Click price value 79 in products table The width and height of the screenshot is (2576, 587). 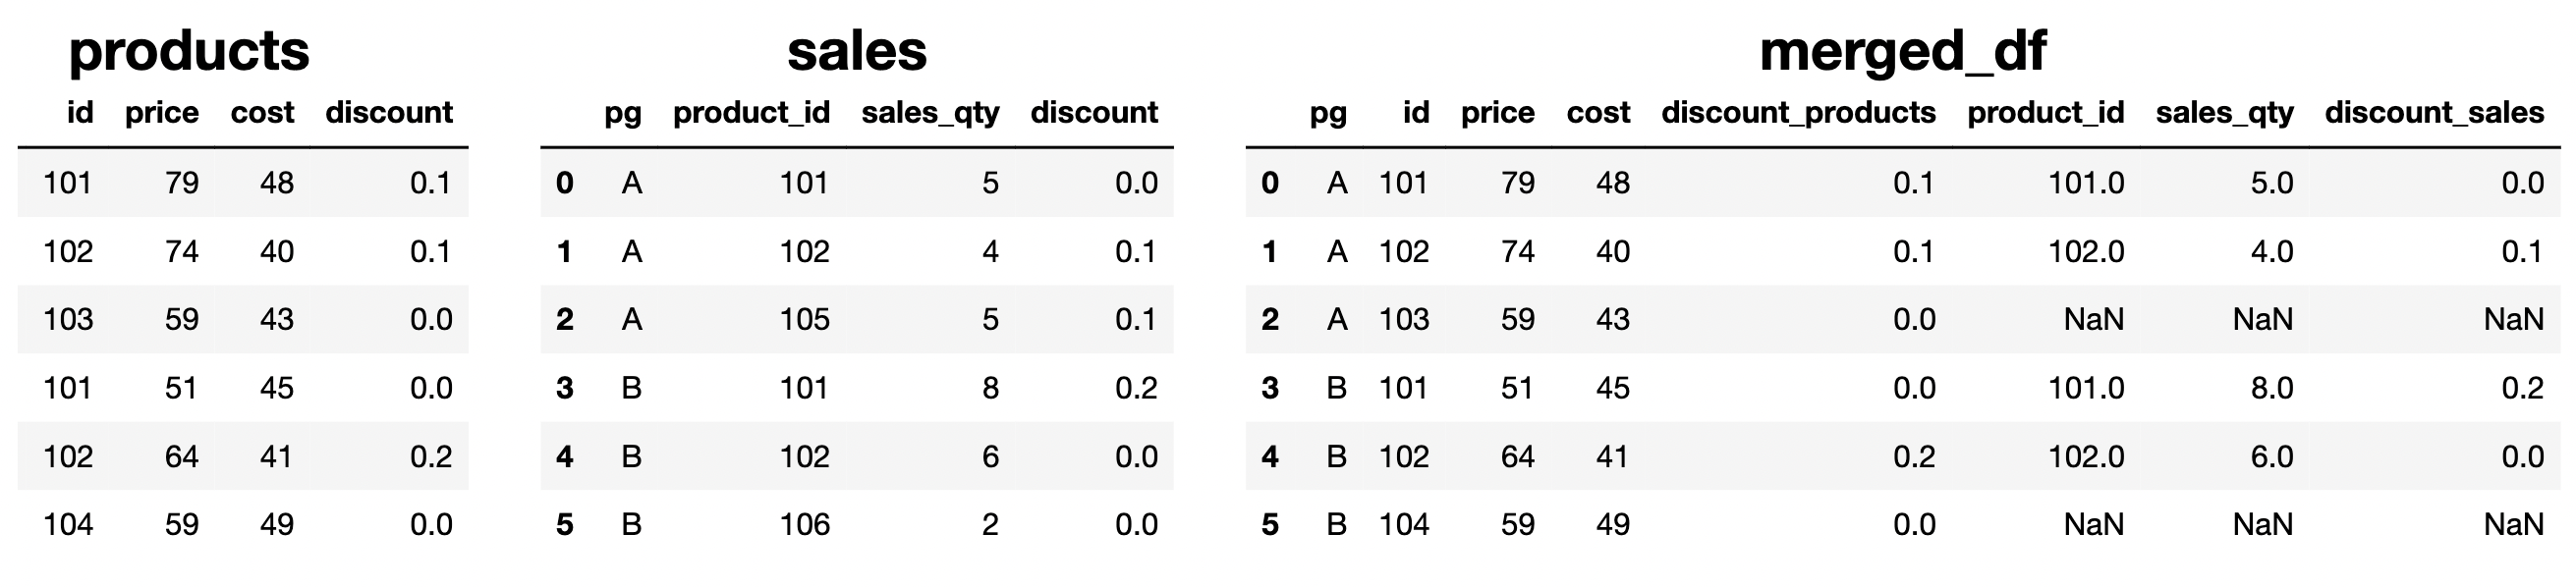pyautogui.click(x=181, y=183)
